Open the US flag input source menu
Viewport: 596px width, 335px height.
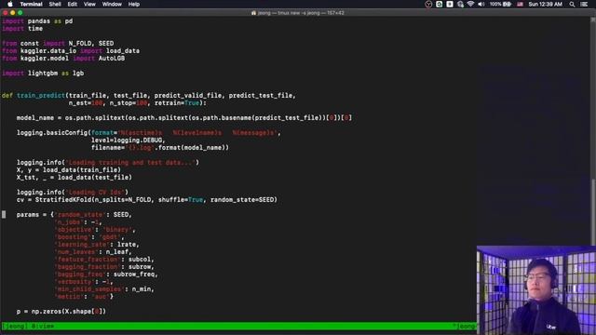tap(520, 4)
